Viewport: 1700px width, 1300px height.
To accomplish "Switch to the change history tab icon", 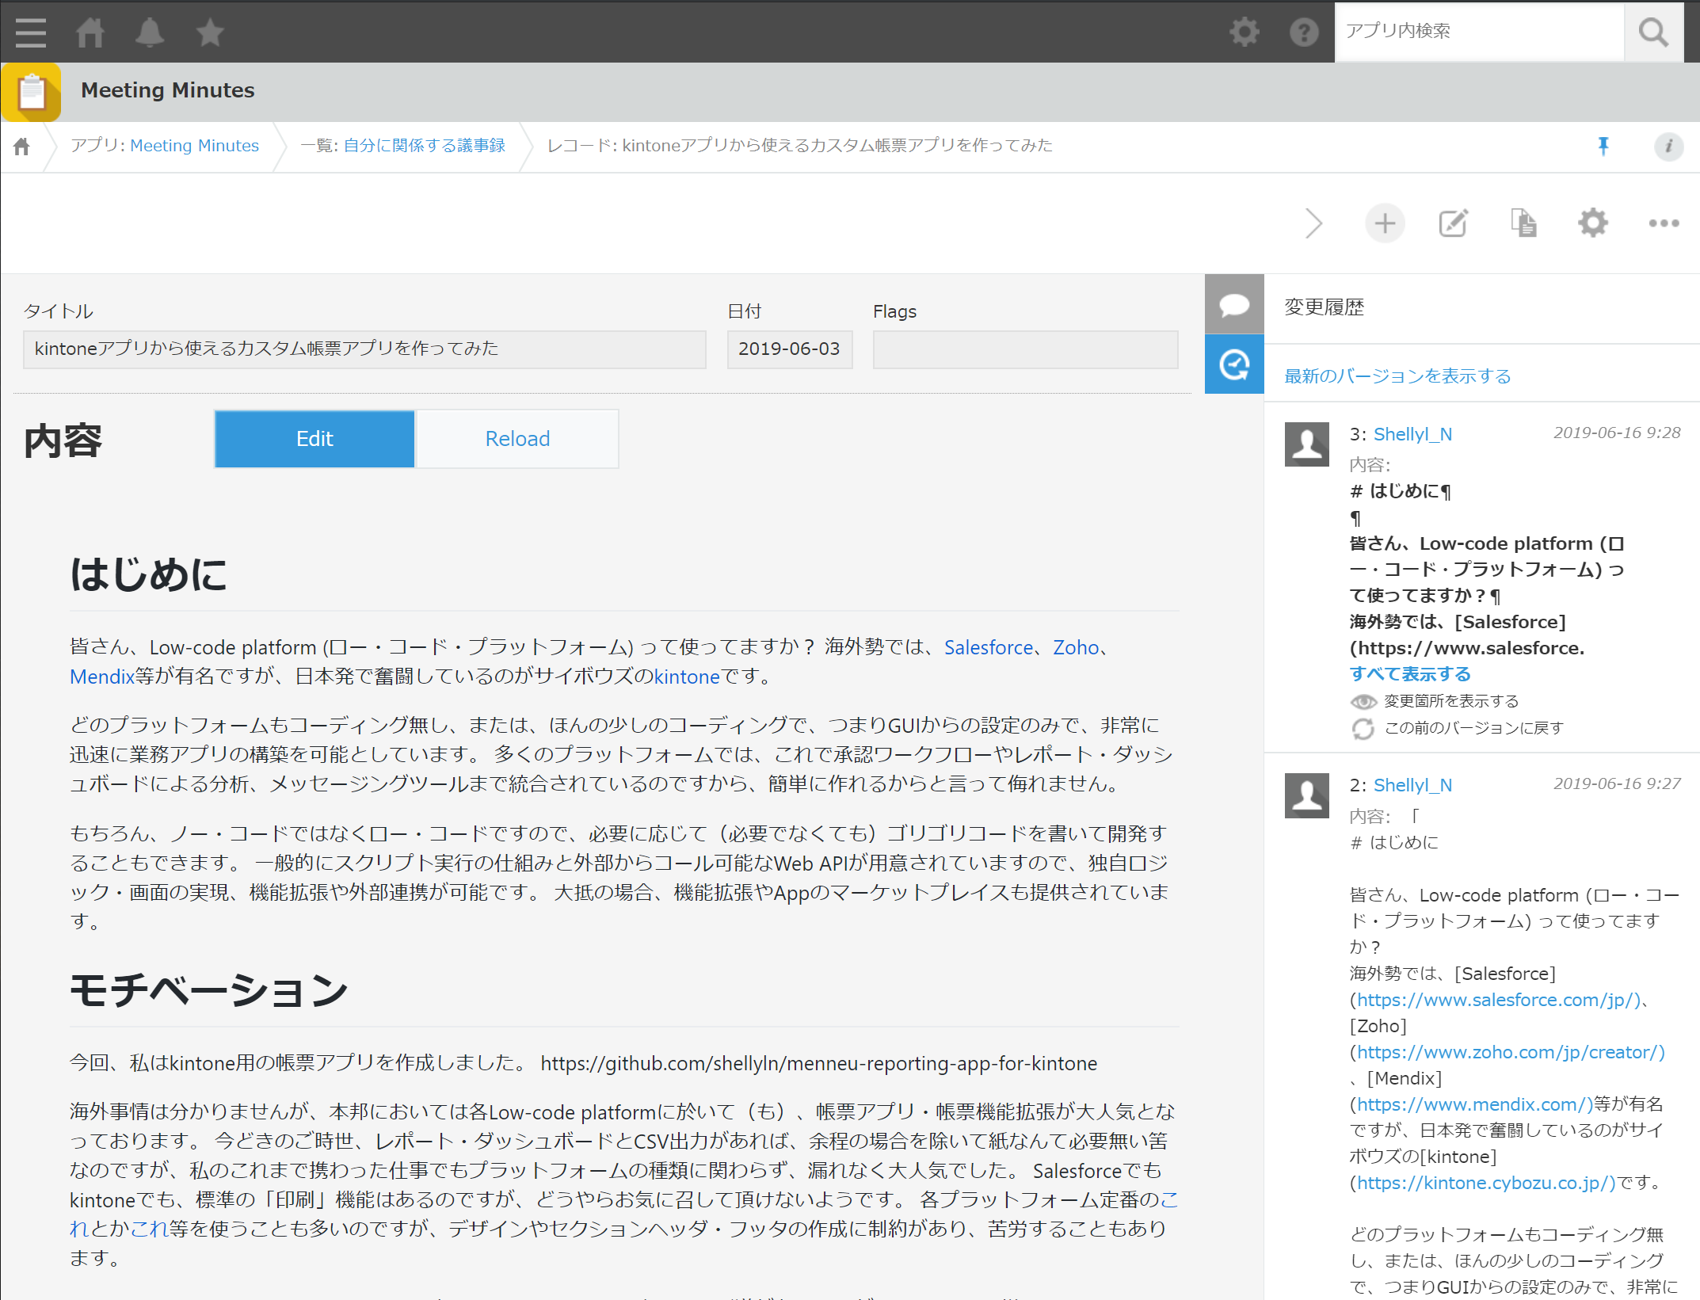I will [1234, 364].
